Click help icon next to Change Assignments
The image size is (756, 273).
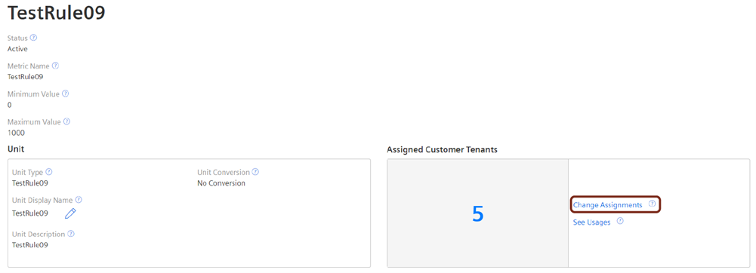(x=652, y=204)
